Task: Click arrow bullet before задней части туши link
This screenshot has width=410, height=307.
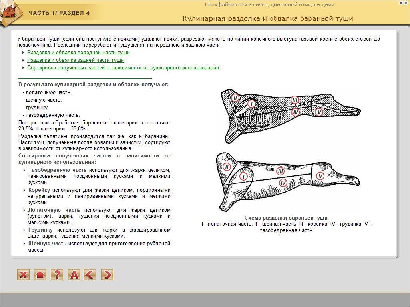Action: coord(23,60)
